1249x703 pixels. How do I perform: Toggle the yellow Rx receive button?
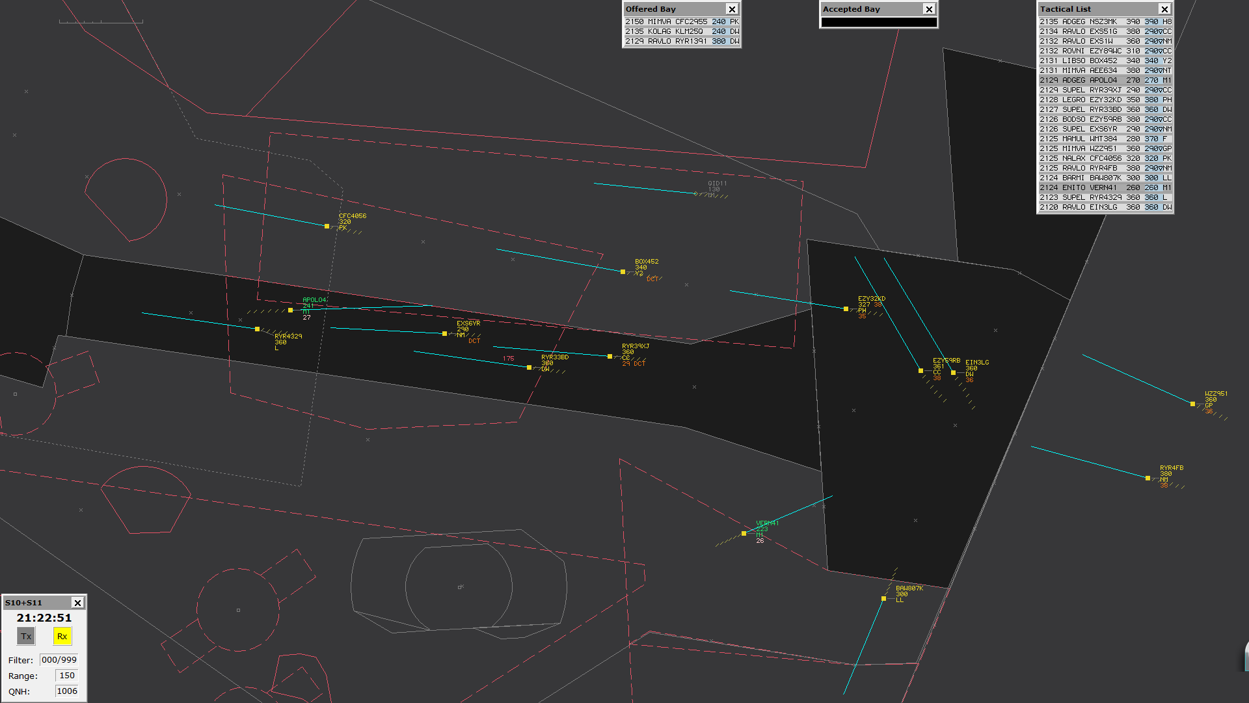pyautogui.click(x=62, y=637)
